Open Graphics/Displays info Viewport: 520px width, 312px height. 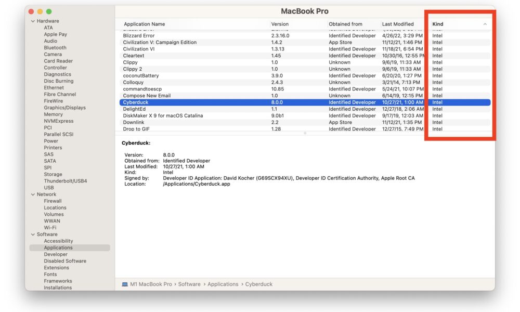64,108
